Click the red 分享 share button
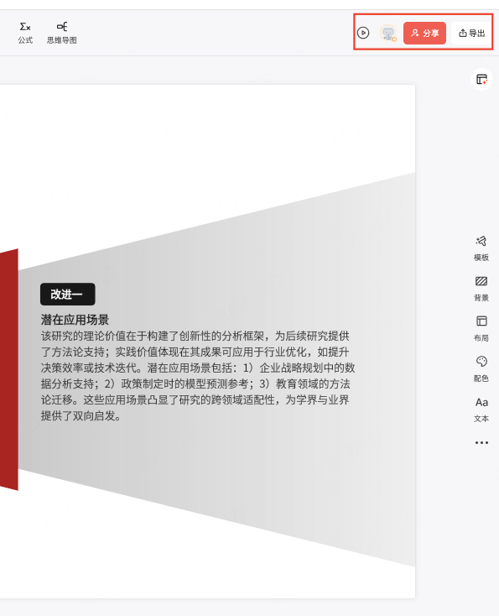 click(425, 33)
